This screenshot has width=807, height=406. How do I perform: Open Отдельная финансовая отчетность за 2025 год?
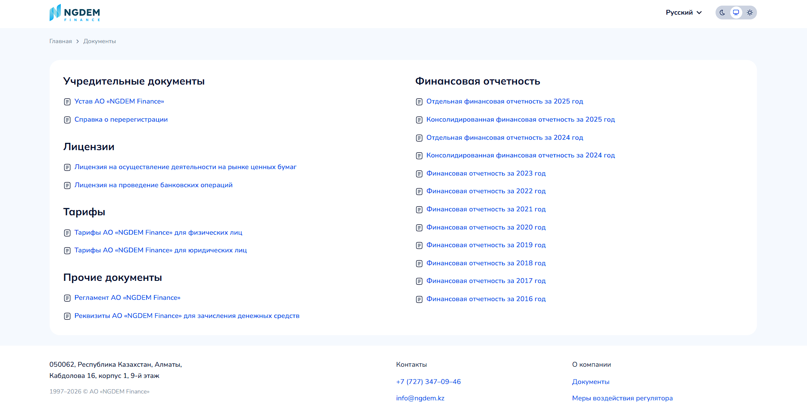[505, 101]
